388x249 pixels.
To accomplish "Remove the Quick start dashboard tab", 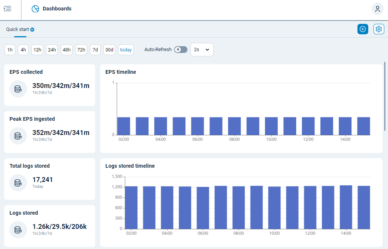I will [32, 29].
